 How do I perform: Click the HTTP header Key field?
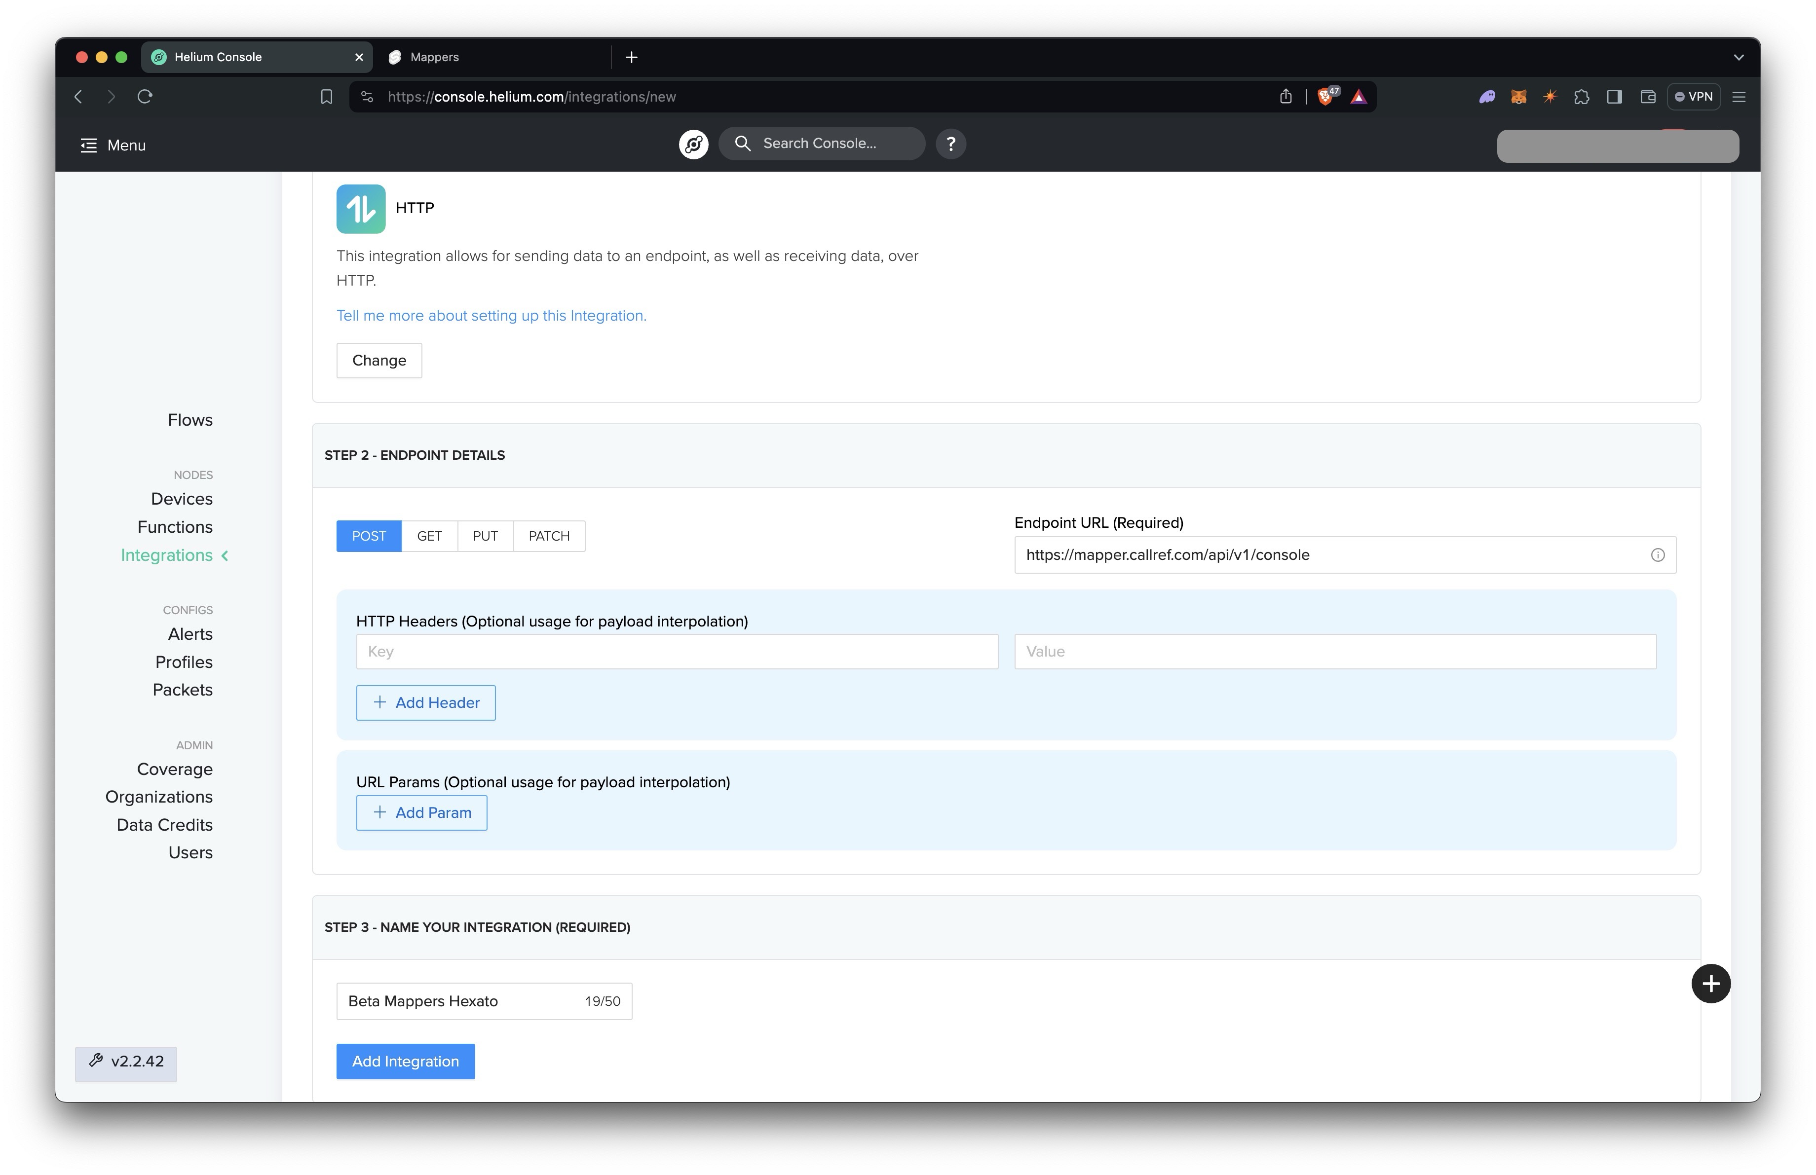(677, 652)
